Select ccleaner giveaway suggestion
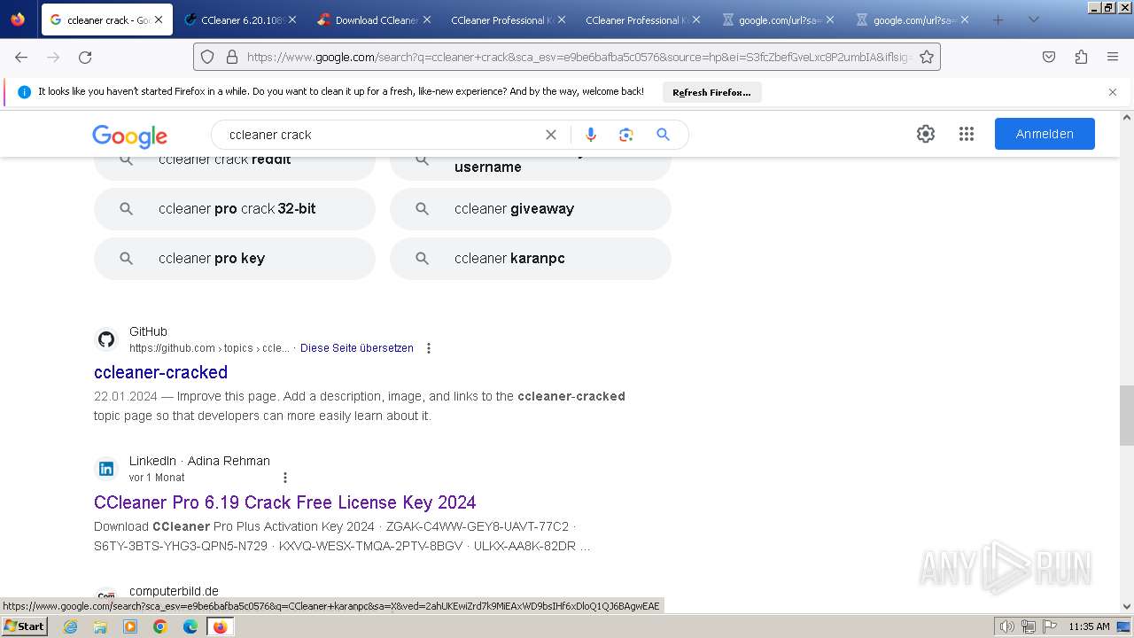 coord(531,209)
